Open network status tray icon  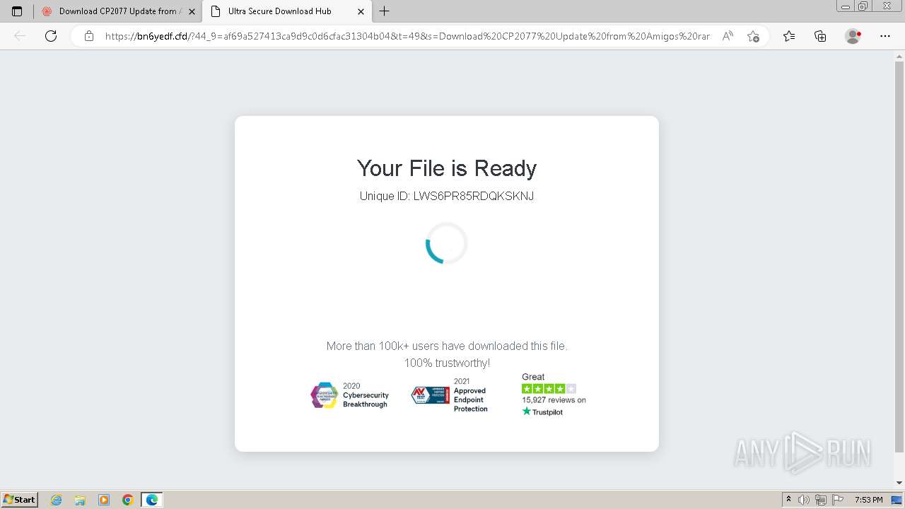pyautogui.click(x=821, y=500)
